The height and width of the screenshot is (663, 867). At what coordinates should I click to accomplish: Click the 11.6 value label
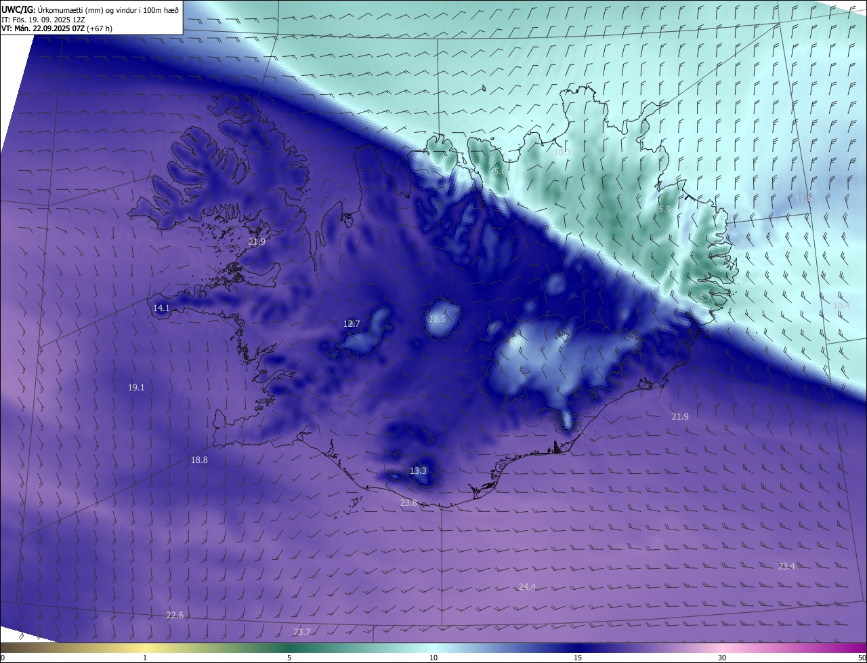[x=803, y=198]
